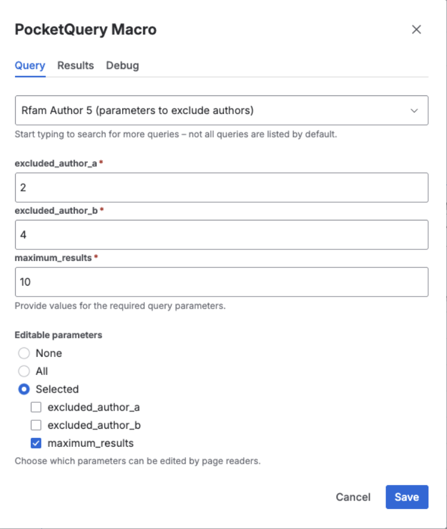Switch to the Results tab

point(75,65)
